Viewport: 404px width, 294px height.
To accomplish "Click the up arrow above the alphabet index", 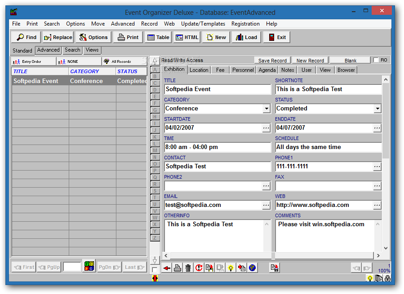I will pyautogui.click(x=155, y=61).
